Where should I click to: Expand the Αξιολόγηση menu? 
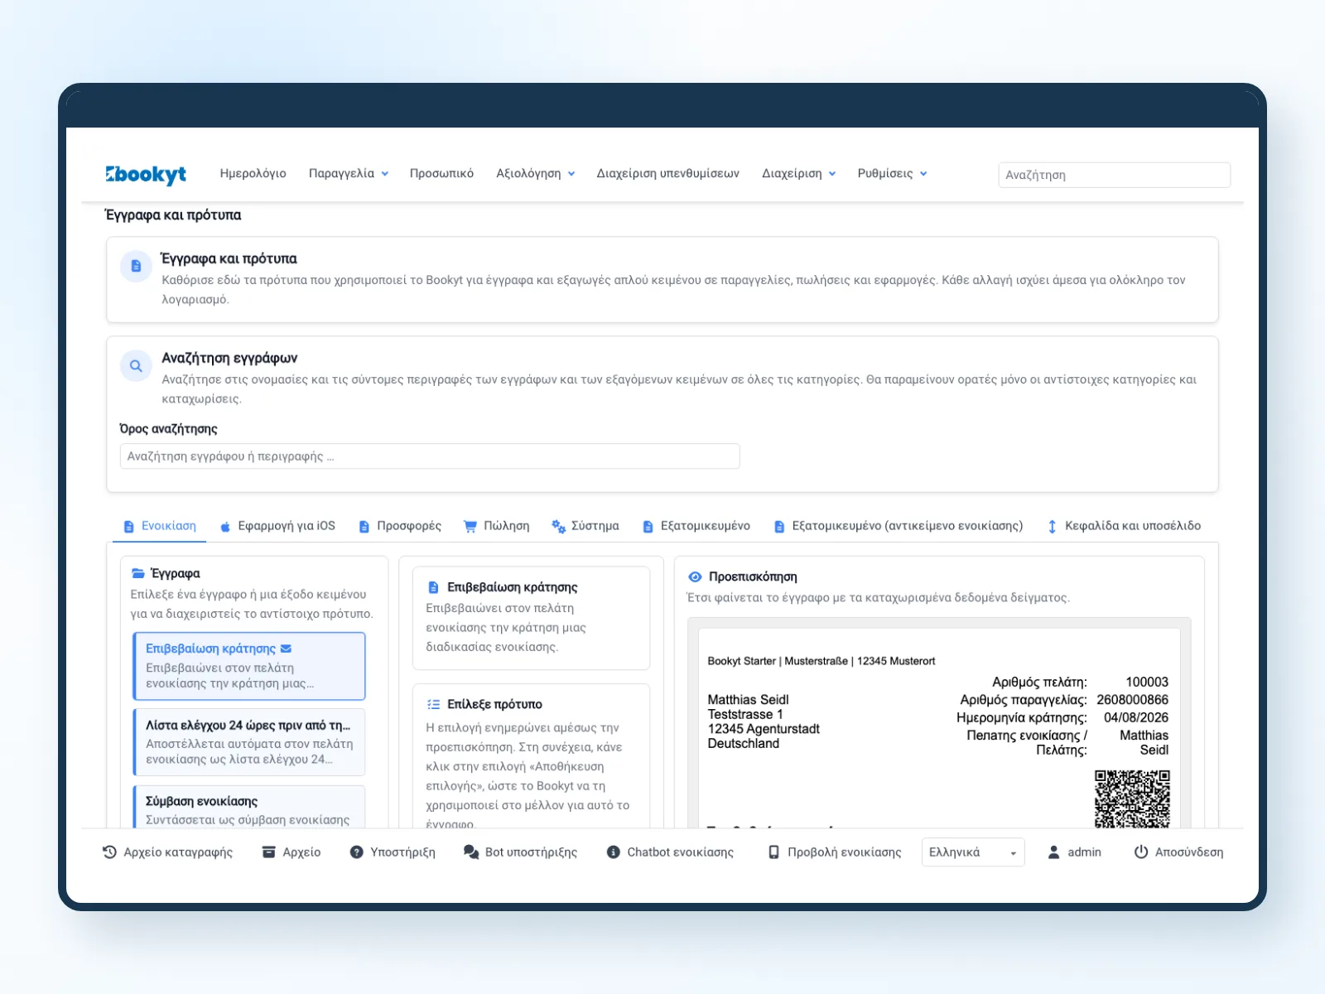pos(536,174)
